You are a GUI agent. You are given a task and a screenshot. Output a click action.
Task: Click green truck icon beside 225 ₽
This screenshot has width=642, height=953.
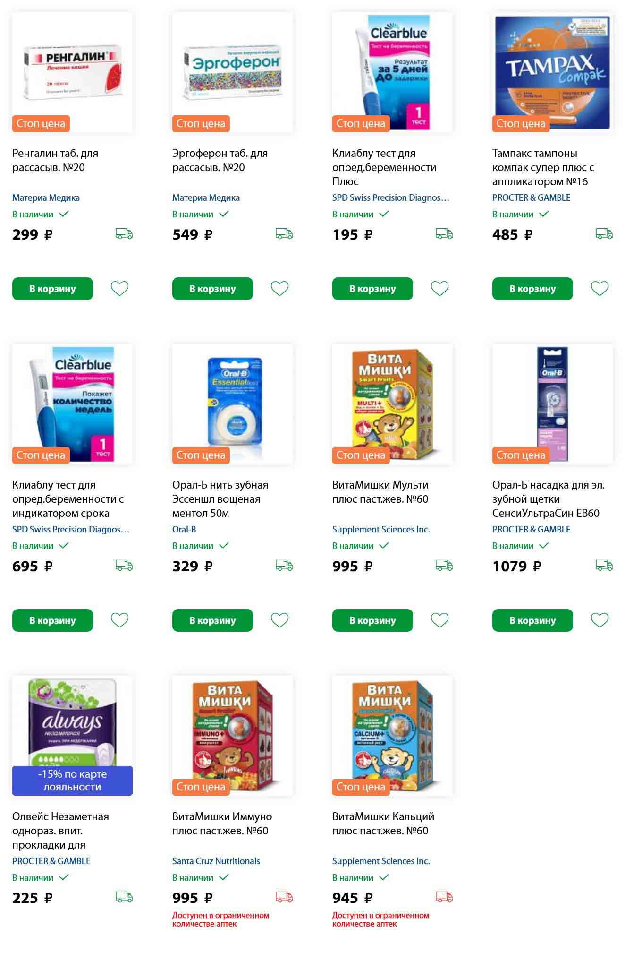[x=124, y=897]
